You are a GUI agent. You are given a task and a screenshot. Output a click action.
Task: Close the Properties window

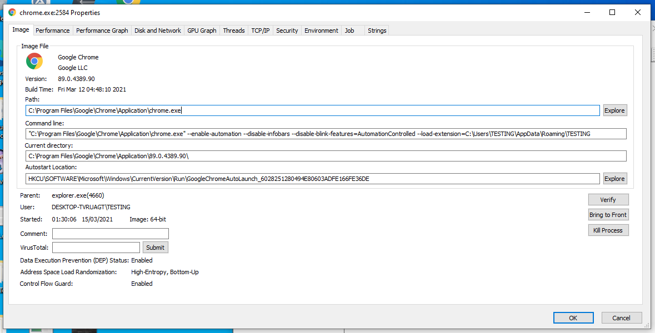click(638, 13)
